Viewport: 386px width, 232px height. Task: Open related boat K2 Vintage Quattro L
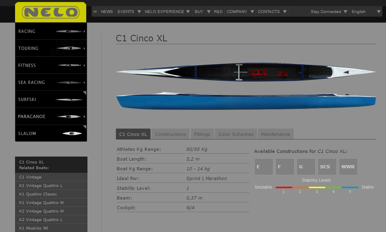click(x=51, y=219)
